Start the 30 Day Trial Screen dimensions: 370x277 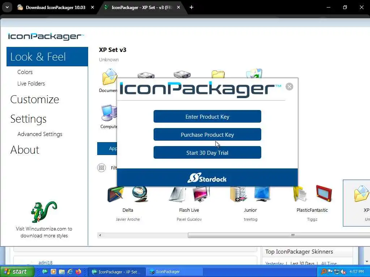click(x=207, y=153)
